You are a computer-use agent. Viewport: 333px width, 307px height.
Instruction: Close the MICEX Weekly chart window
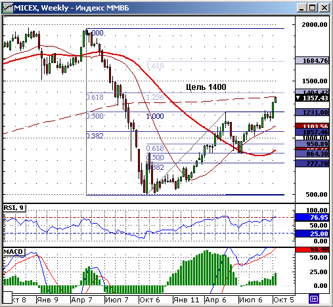point(324,8)
